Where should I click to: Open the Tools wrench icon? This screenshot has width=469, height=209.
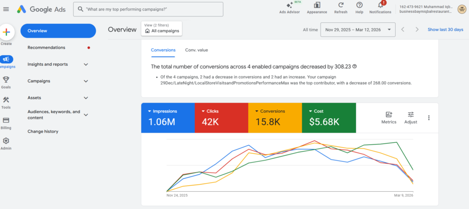tap(6, 100)
